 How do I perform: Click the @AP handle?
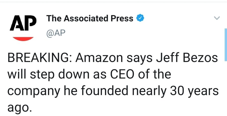54,34
